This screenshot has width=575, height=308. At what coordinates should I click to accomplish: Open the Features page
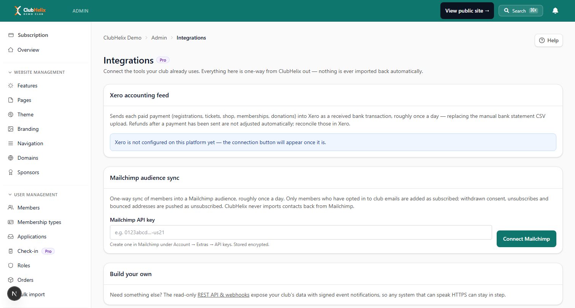46,86
